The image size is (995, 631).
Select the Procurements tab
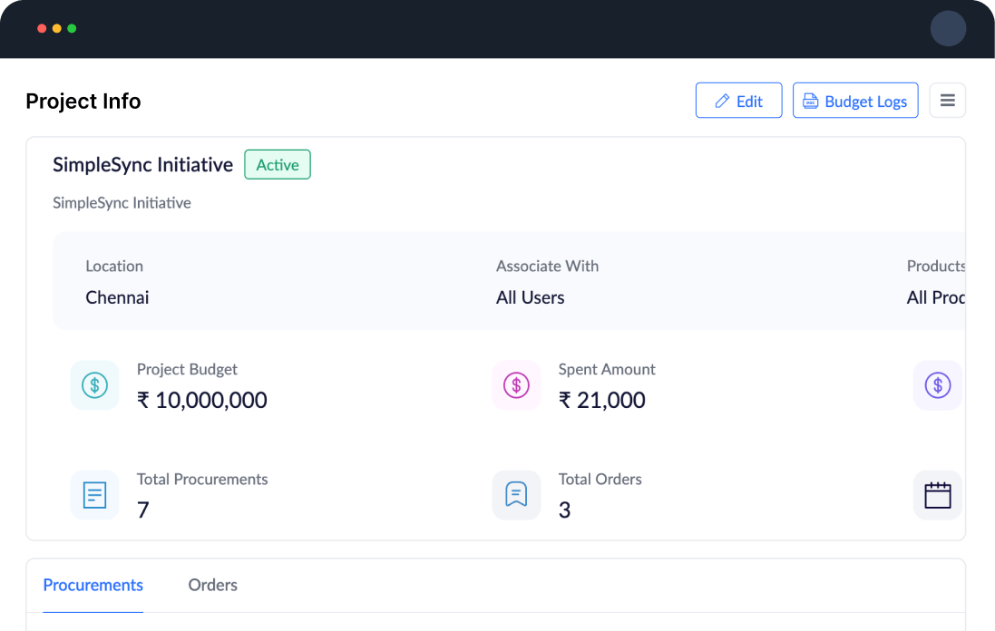pos(93,585)
